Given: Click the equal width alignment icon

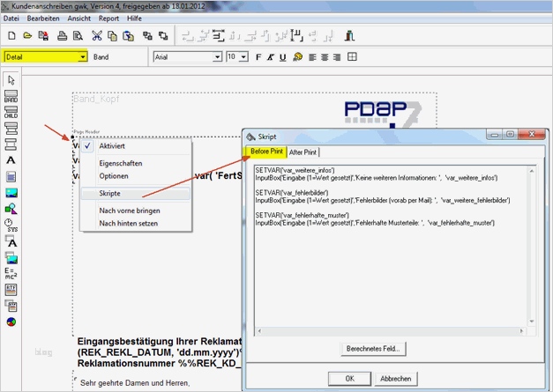Looking at the screenshot, I should 219,35.
